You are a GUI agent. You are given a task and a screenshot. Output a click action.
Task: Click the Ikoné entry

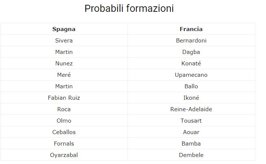tap(191, 98)
